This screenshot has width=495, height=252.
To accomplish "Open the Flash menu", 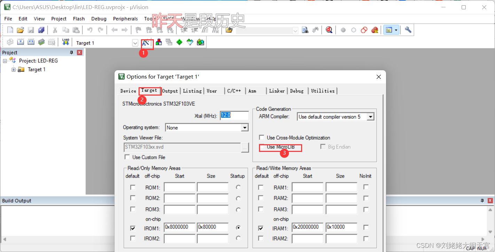I will pyautogui.click(x=79, y=19).
